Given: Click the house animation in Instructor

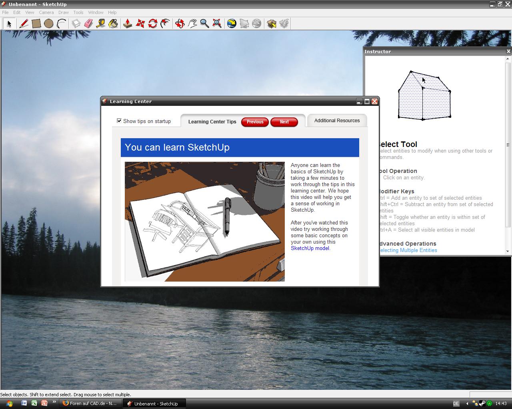Looking at the screenshot, I should tap(424, 95).
